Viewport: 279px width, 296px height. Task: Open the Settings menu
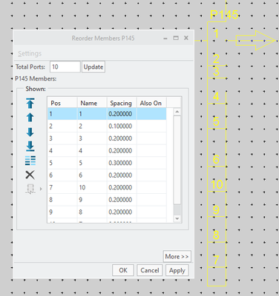coord(30,53)
